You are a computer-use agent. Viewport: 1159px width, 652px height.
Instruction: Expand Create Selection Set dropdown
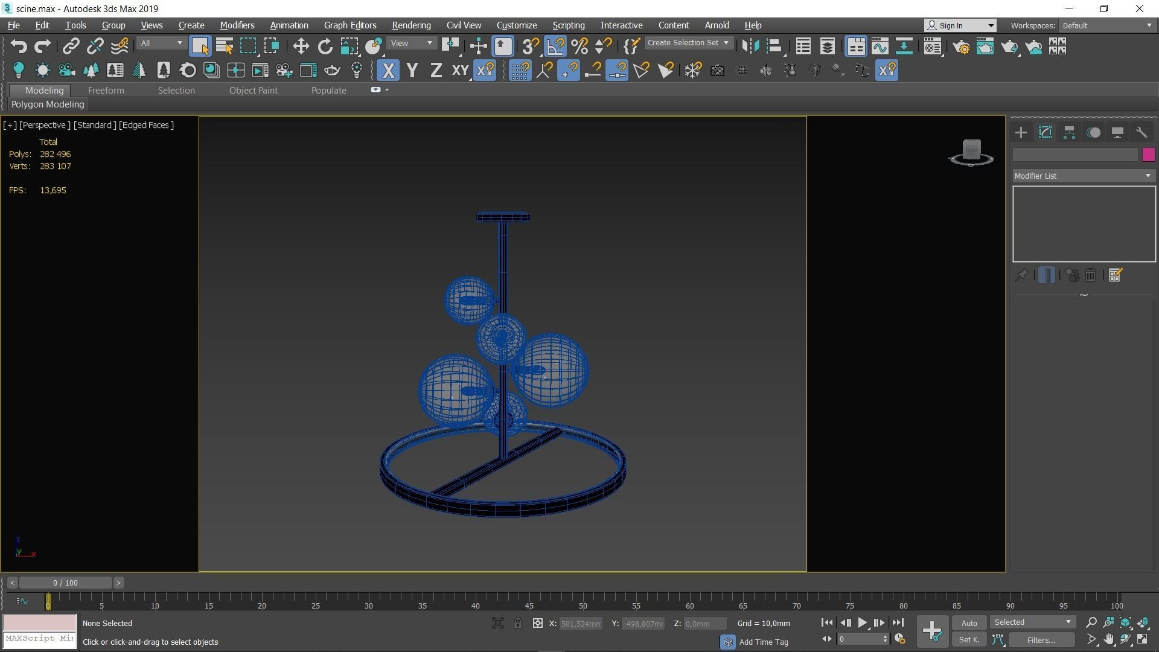tap(689, 43)
